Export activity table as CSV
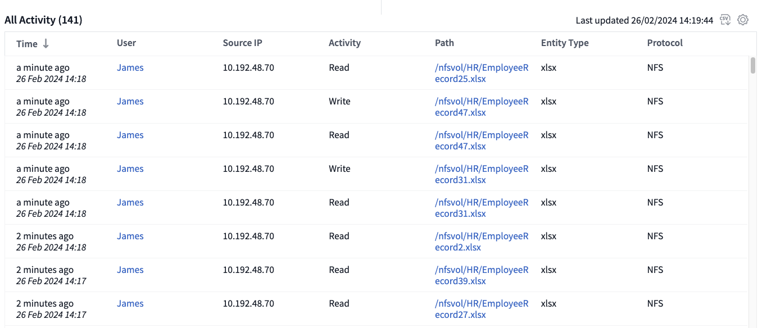The image size is (762, 328). click(x=725, y=20)
